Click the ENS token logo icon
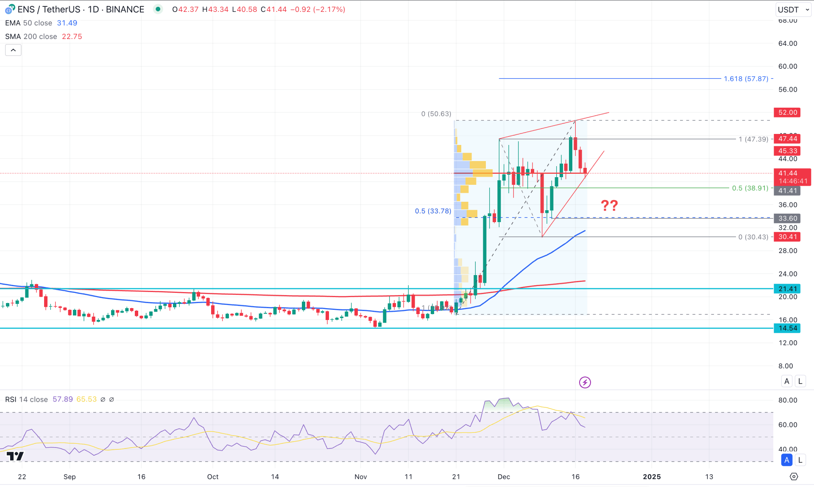 (10, 9)
